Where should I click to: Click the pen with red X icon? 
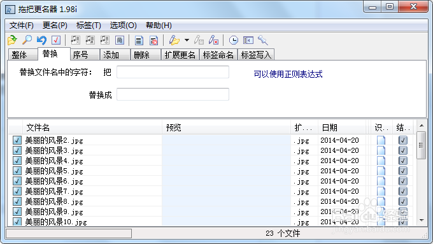click(x=213, y=40)
